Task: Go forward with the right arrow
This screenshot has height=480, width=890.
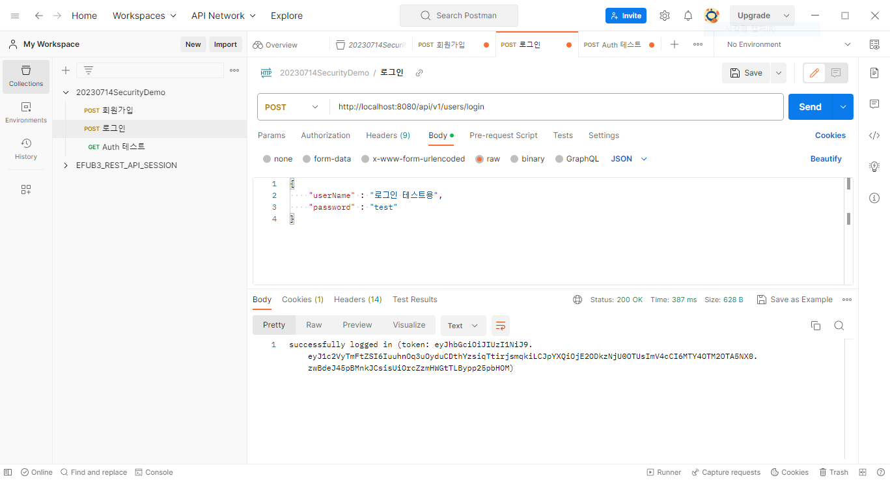Action: (57, 16)
